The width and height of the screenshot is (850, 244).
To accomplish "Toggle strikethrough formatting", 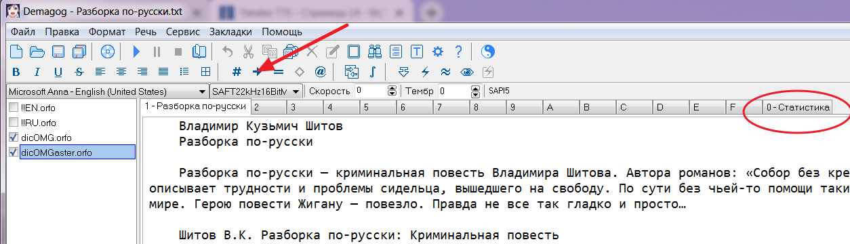I will tap(79, 72).
